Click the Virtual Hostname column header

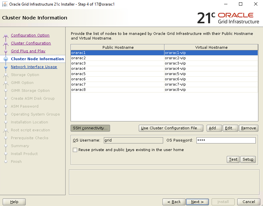click(211, 47)
